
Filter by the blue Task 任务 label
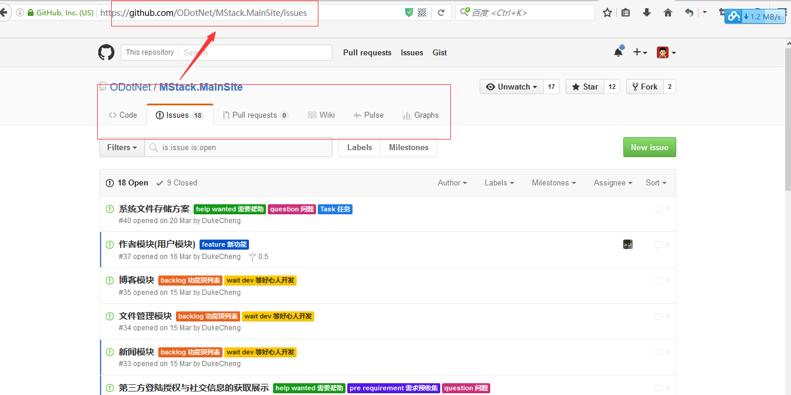click(335, 209)
